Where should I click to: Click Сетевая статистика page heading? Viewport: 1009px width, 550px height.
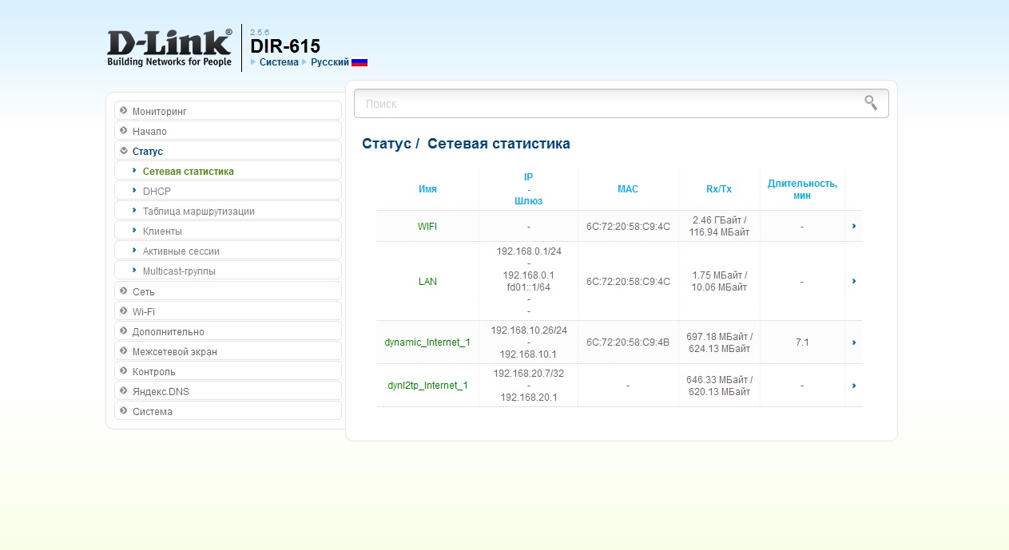pos(499,144)
